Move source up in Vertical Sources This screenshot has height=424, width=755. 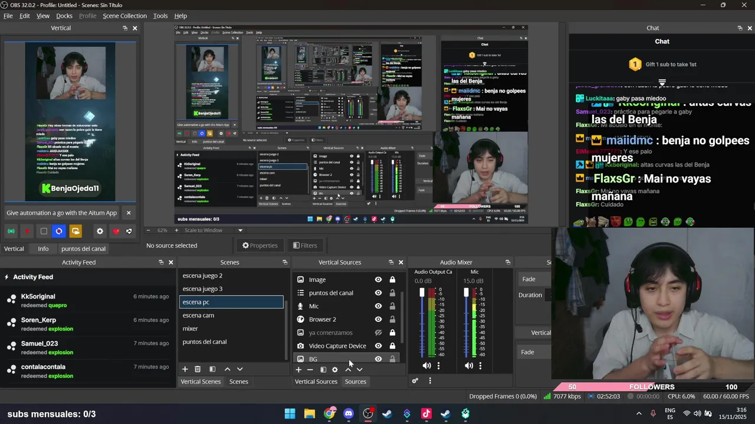[x=348, y=369]
